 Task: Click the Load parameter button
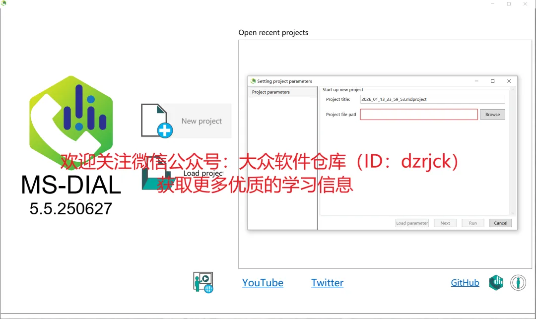pyautogui.click(x=412, y=223)
